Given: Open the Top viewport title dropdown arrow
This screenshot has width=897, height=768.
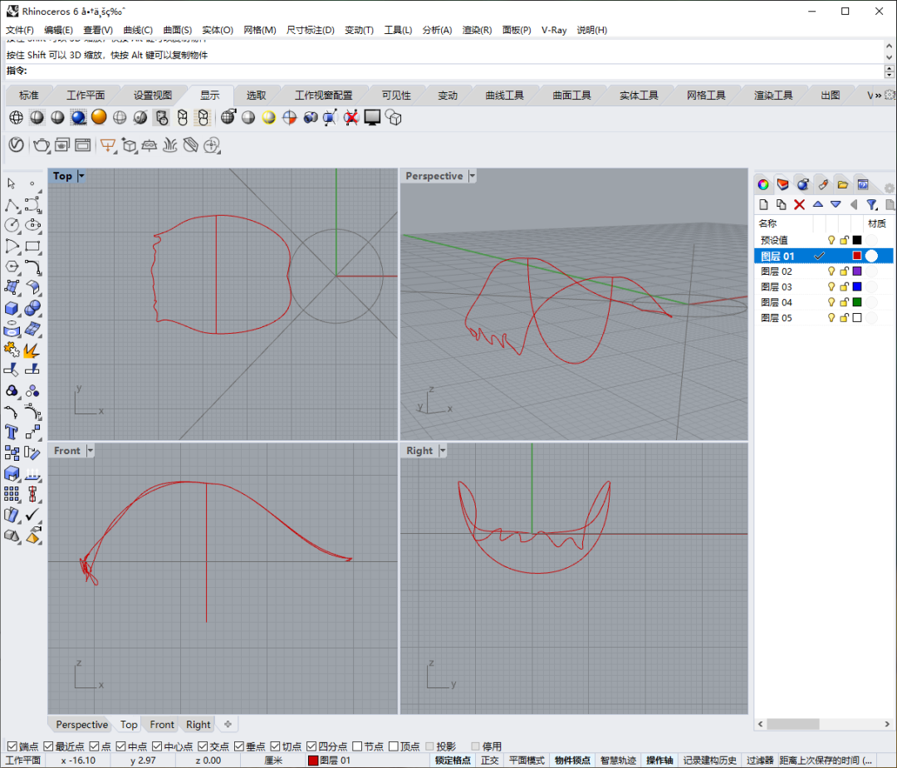Looking at the screenshot, I should click(81, 176).
